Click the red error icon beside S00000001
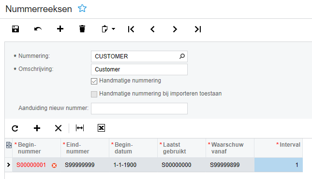 coord(54,165)
